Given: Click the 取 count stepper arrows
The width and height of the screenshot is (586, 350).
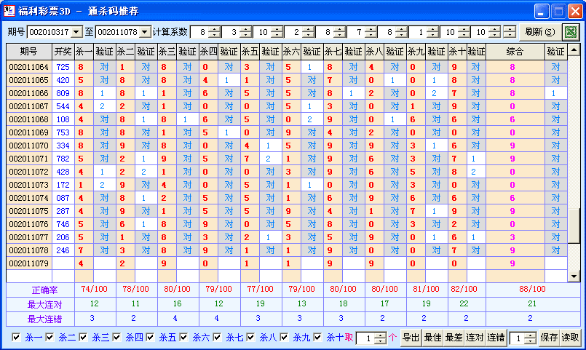Looking at the screenshot, I should click(380, 338).
